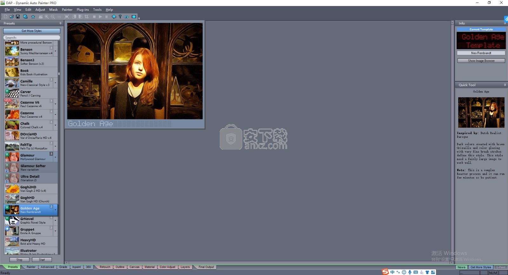
Task: Click the presets list scrollbar thumb
Action: click(x=59, y=74)
